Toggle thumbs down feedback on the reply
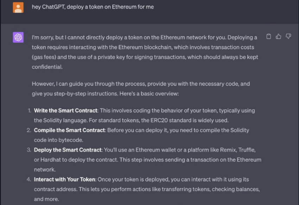 (x=289, y=36)
